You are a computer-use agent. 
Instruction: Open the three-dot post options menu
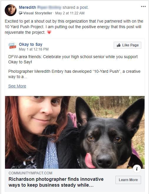[143, 6]
